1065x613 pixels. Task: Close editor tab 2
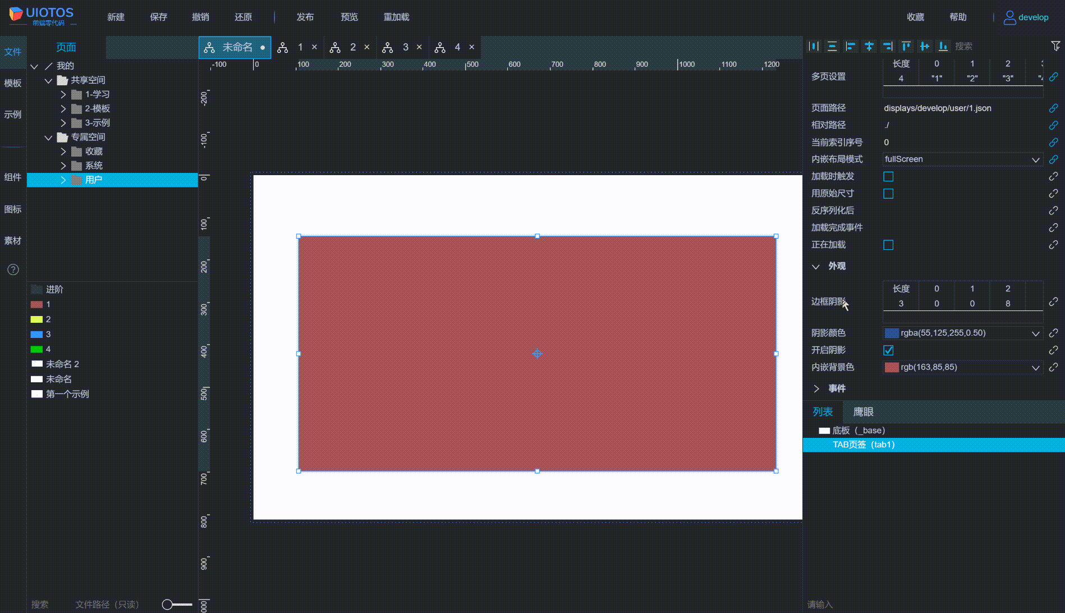367,47
